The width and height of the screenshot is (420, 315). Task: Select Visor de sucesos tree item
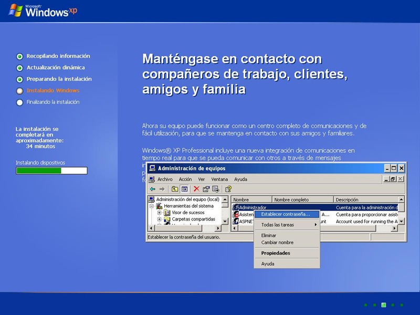click(188, 213)
